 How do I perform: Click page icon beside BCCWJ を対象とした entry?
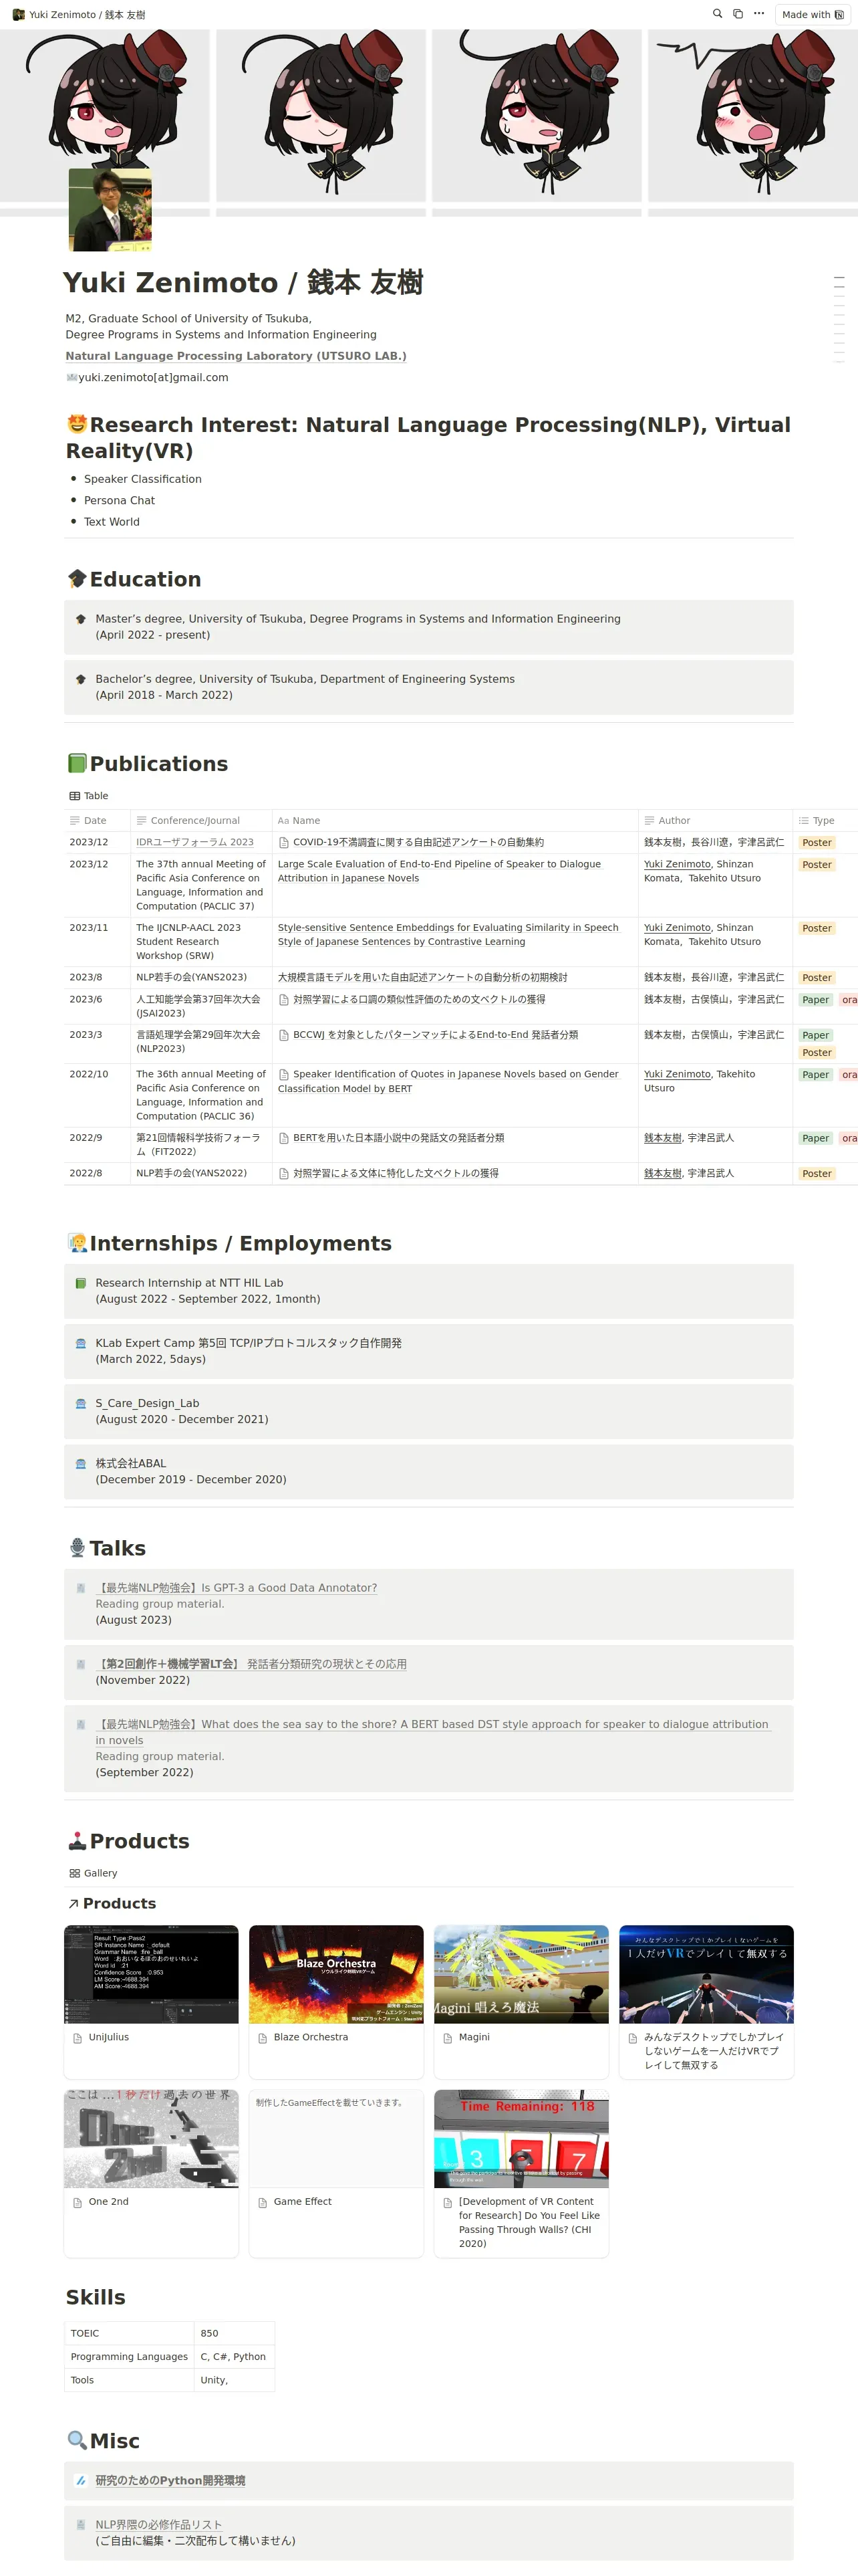(x=284, y=1035)
